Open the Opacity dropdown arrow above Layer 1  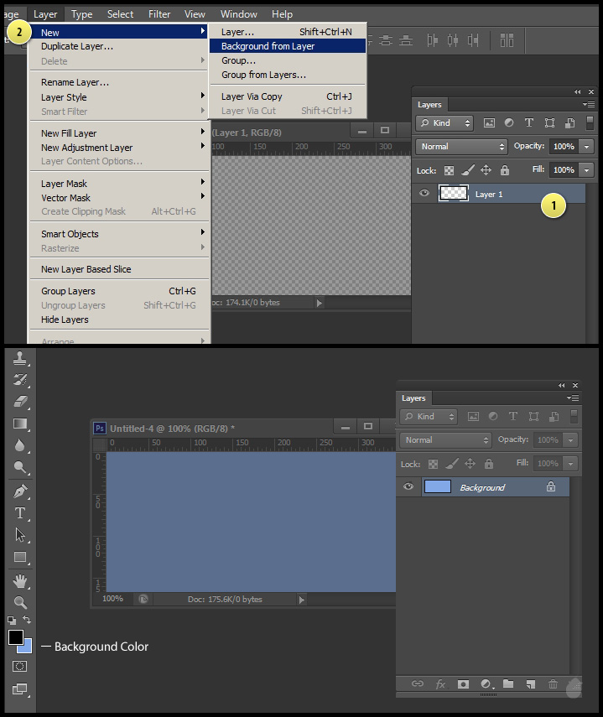point(586,146)
